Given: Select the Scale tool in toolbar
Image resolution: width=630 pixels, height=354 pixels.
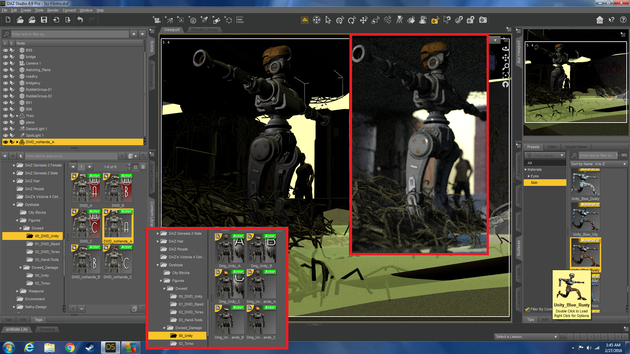Looking at the screenshot, I should tap(375, 20).
